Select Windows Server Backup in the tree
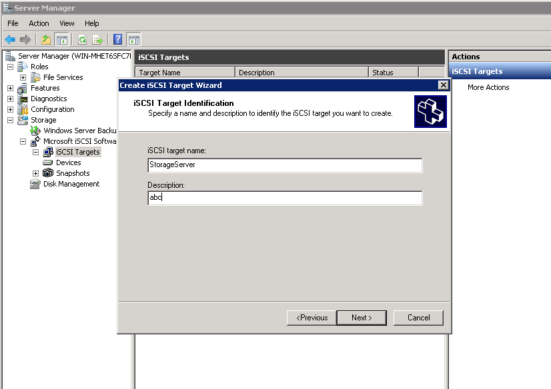Screen dimensions: 551x389 tap(79, 131)
